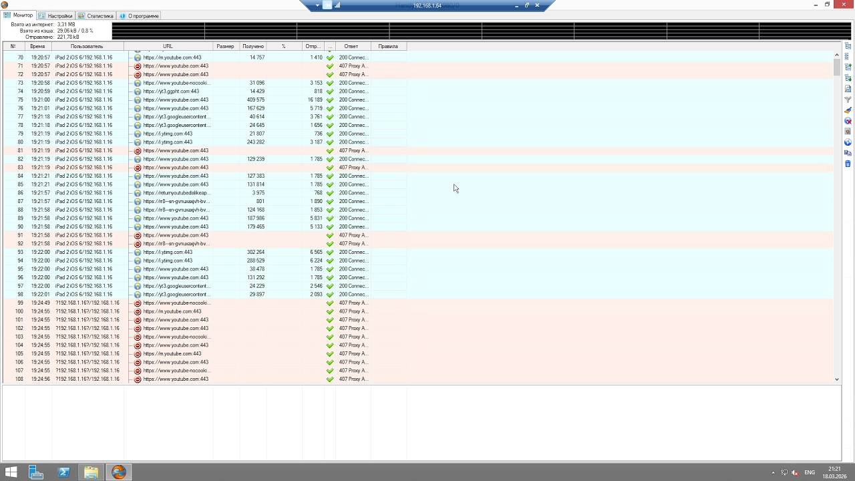The width and height of the screenshot is (855, 481).
Task: Open the О программе tab
Action: pyautogui.click(x=139, y=15)
